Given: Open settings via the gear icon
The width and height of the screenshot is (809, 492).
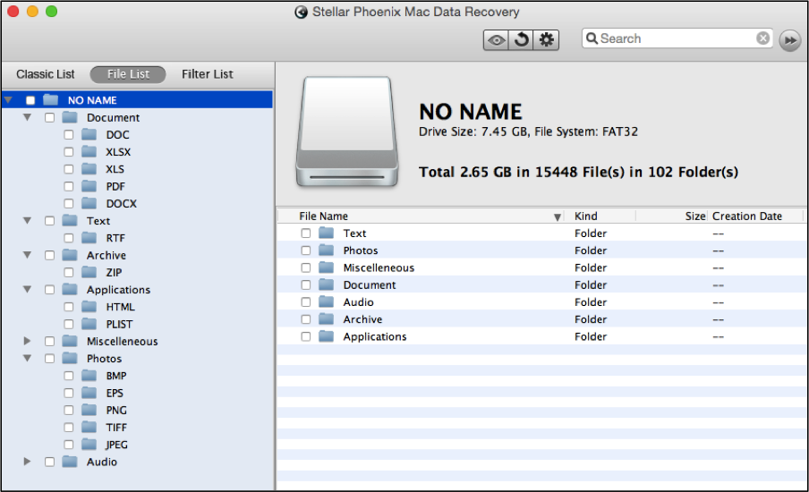Looking at the screenshot, I should pyautogui.click(x=546, y=39).
